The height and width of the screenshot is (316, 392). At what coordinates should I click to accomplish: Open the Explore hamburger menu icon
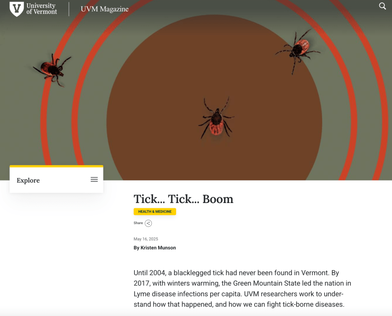(94, 179)
